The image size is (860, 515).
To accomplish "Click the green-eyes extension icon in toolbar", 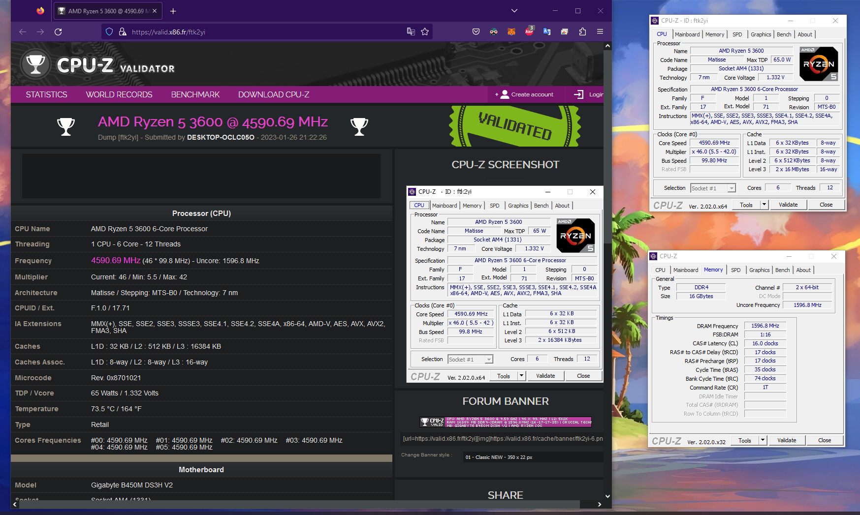I will click(x=494, y=31).
